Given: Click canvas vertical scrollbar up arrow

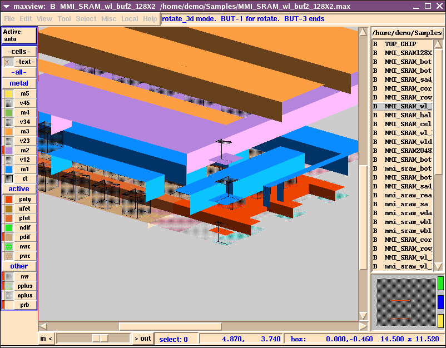Looking at the screenshot, I should tap(363, 32).
